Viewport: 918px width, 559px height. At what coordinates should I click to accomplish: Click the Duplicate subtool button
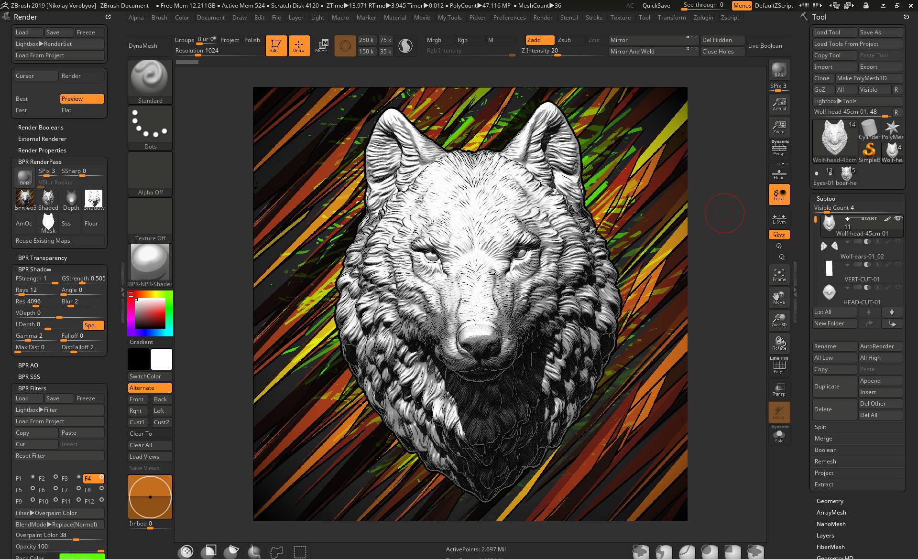point(835,387)
